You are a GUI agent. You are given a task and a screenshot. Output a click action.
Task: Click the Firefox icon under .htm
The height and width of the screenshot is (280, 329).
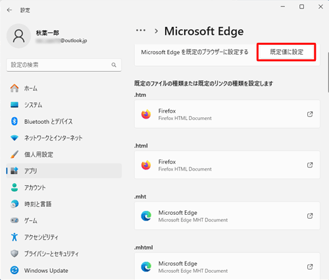(x=146, y=114)
